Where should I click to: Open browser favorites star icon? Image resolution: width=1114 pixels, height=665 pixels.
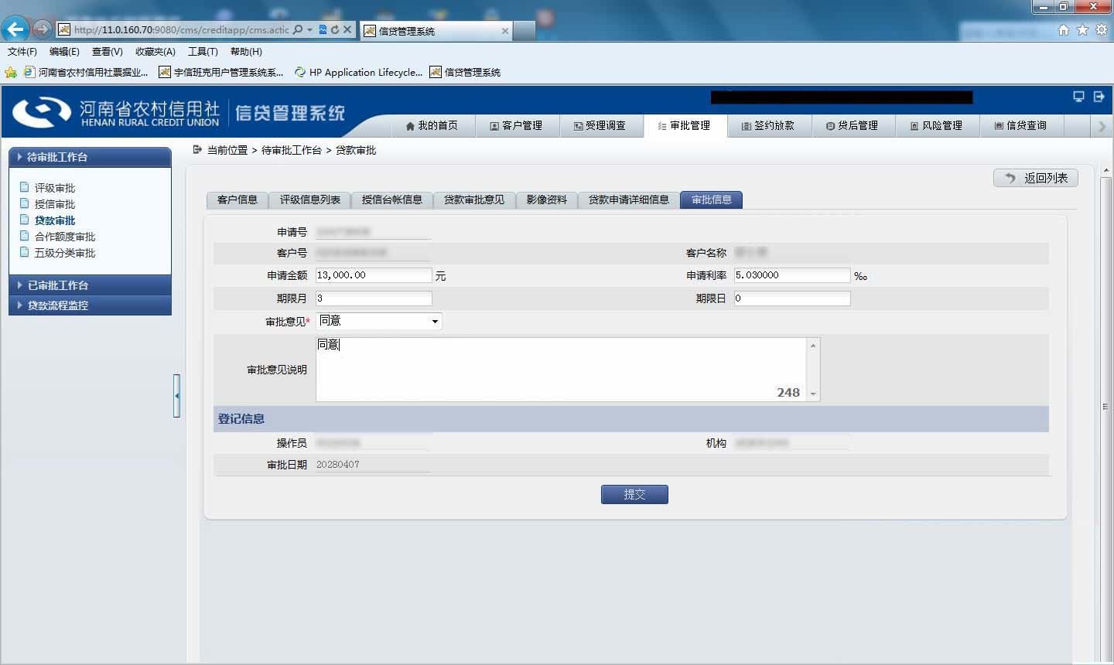(1082, 29)
